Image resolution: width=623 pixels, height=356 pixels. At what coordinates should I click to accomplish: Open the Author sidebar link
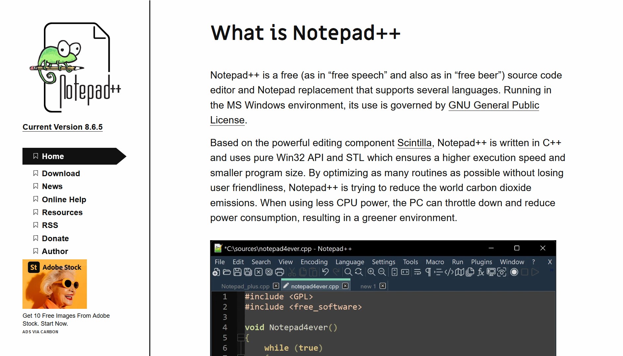(55, 251)
